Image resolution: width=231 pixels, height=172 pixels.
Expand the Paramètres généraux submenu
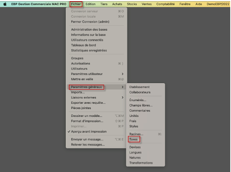pos(96,87)
